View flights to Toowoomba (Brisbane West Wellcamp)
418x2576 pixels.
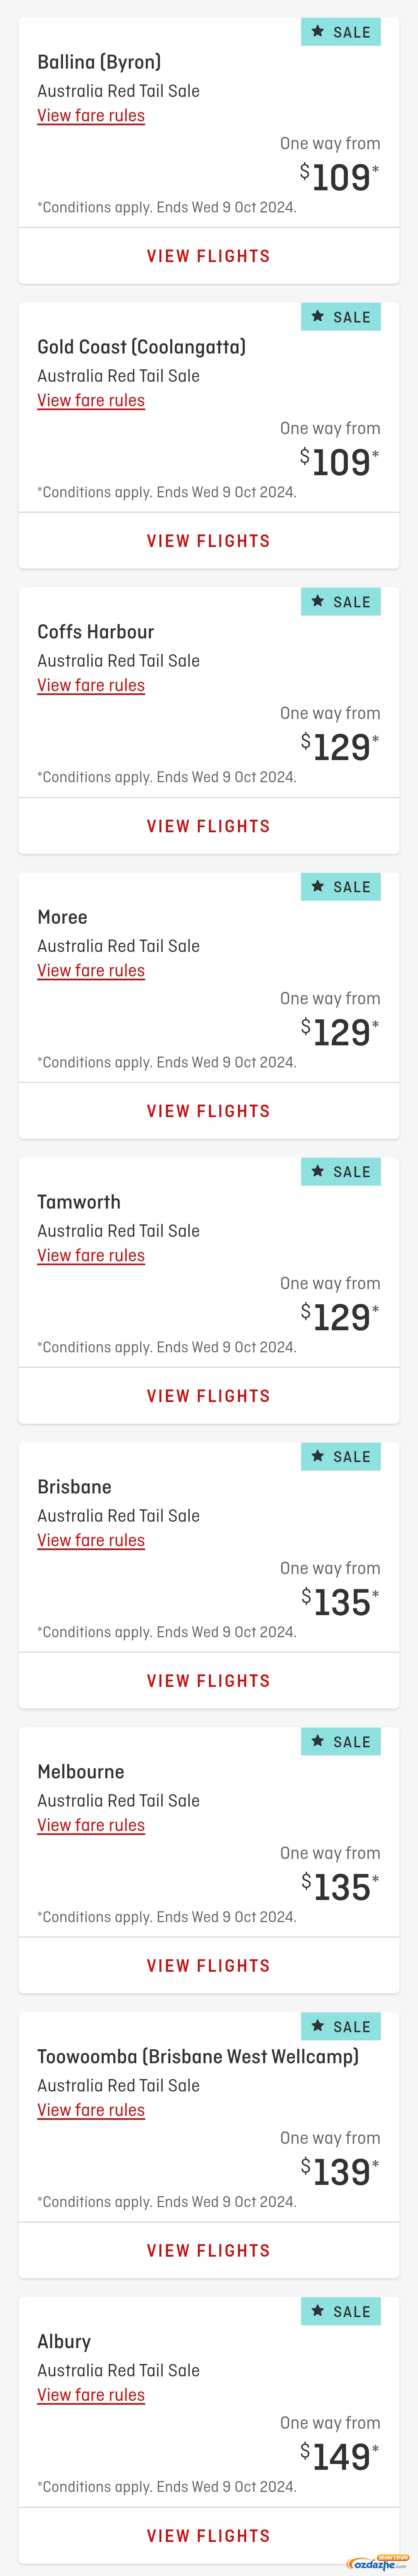tap(209, 2251)
